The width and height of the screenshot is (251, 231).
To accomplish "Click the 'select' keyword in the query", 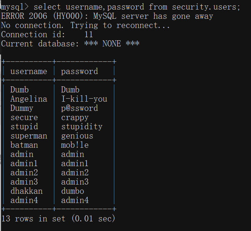I will 47,7.
